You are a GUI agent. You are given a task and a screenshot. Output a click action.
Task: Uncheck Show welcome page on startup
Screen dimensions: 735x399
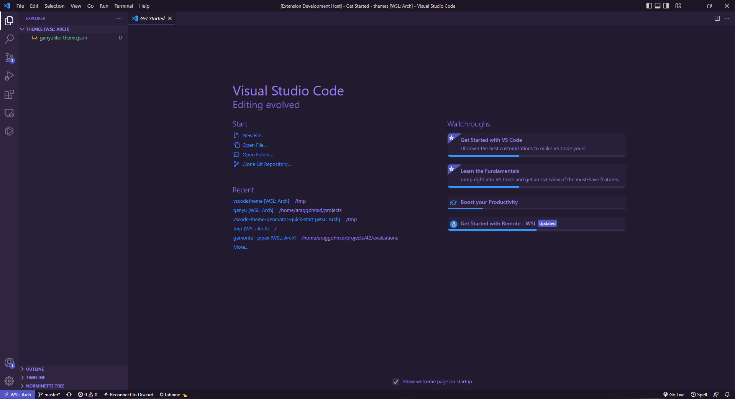coord(396,382)
